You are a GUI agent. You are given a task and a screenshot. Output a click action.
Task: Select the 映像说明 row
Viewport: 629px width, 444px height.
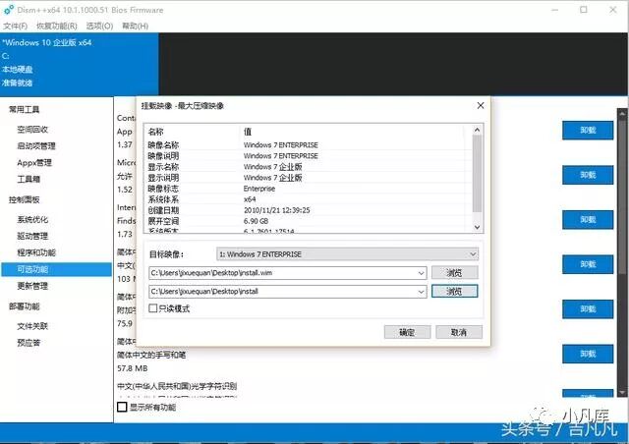(308, 155)
